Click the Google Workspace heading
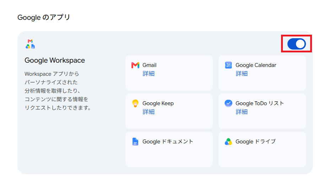 (x=55, y=60)
